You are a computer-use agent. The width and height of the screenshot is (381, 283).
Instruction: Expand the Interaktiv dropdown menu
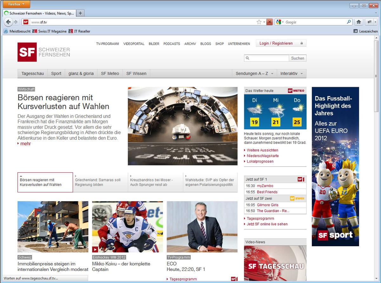click(291, 74)
